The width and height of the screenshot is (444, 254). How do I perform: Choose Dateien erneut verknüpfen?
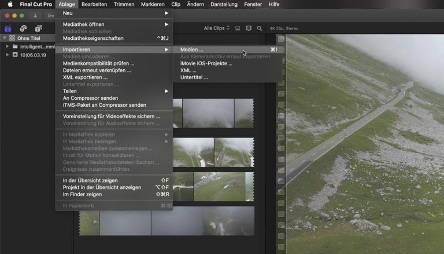tap(114, 70)
